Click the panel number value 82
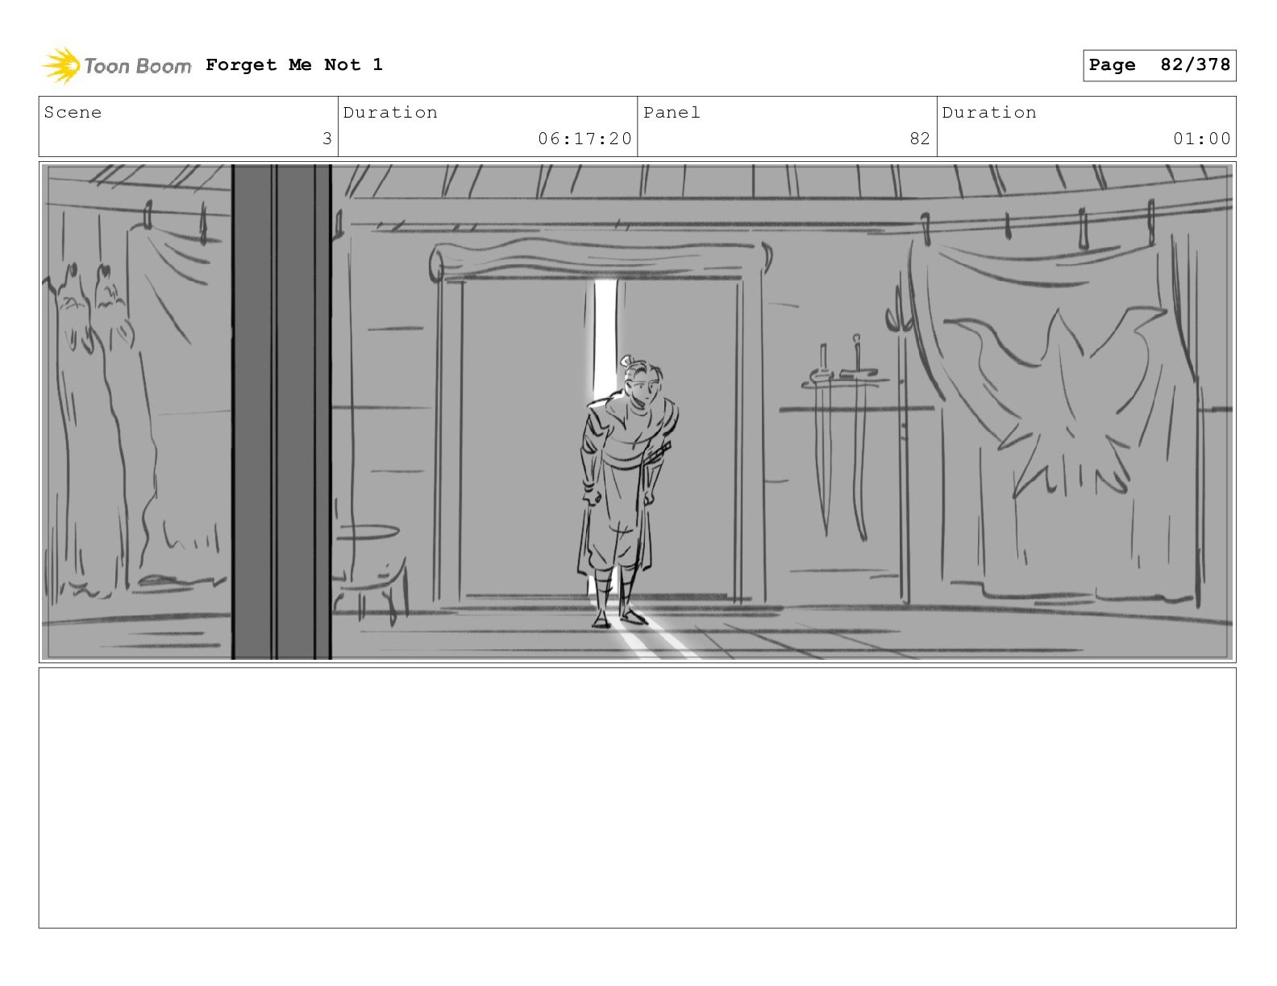 click(920, 139)
